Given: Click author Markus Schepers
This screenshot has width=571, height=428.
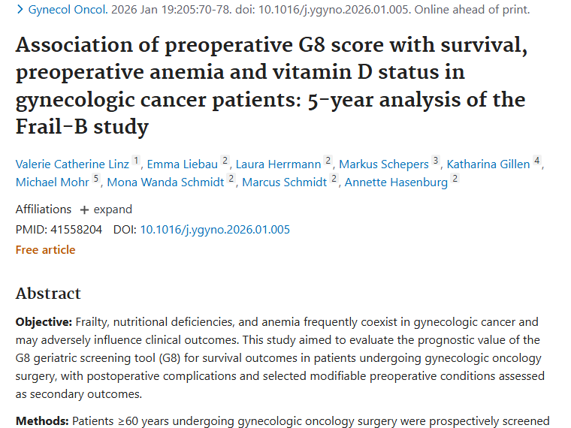Looking at the screenshot, I should (x=383, y=164).
